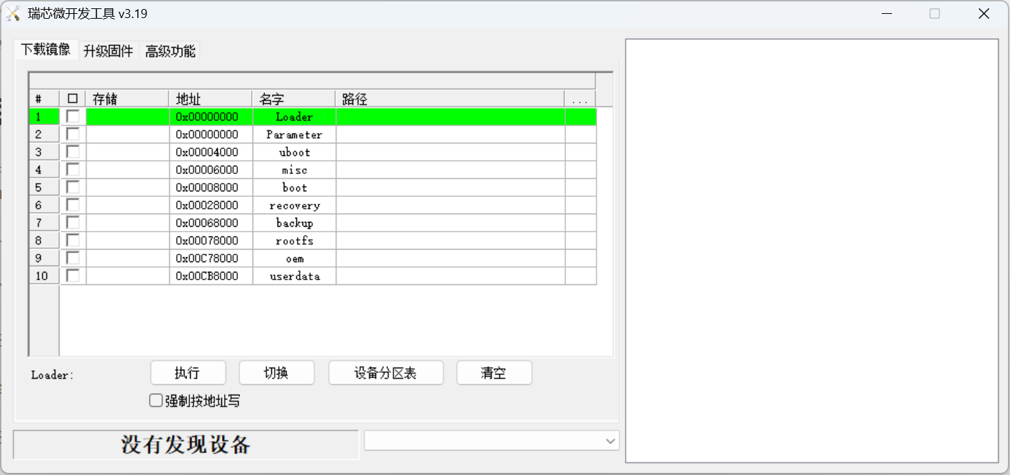Check the Parameter row checkbox

click(x=73, y=135)
